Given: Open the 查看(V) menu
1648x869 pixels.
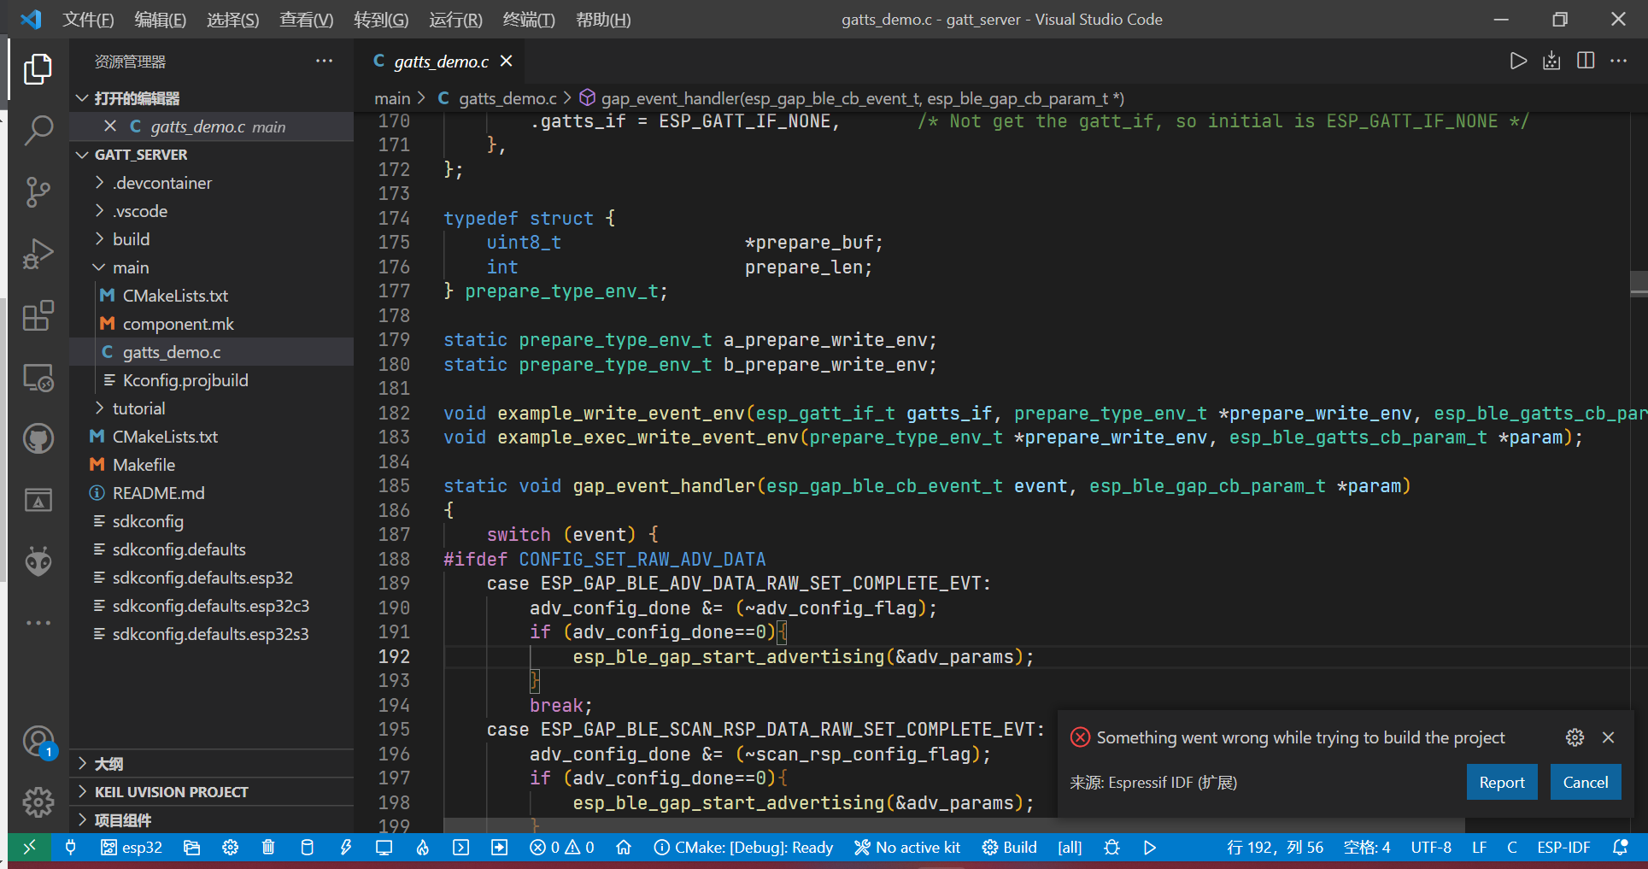Looking at the screenshot, I should pyautogui.click(x=307, y=19).
